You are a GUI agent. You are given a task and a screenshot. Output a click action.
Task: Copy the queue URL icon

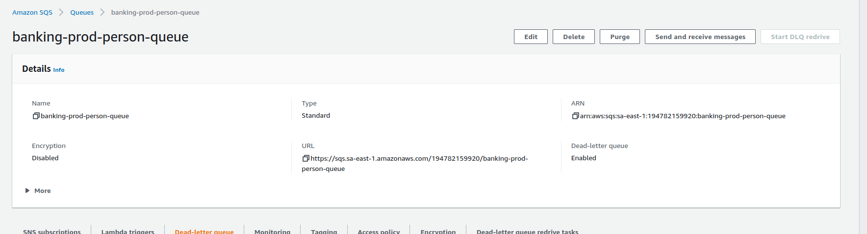coord(306,159)
